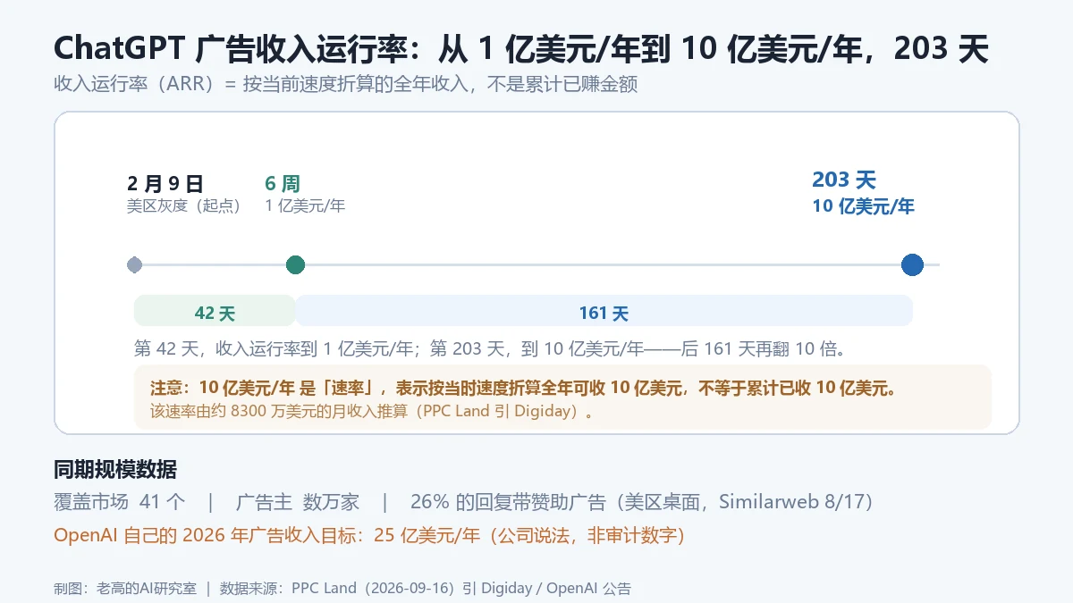Click the '26% 的回复带赞助广告' statistic
Image resolution: width=1073 pixels, height=603 pixels.
click(641, 502)
